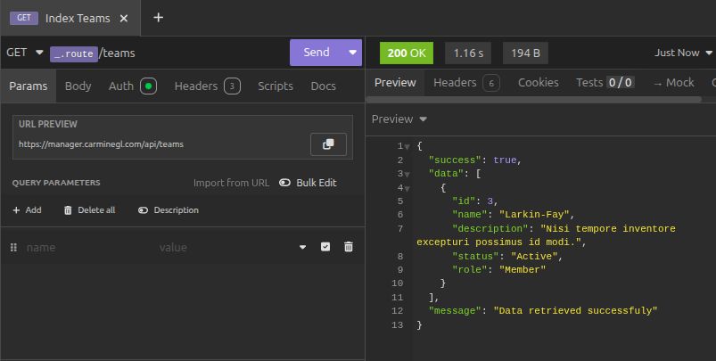716x361 pixels.
Task: Click the parameter name input field
Action: (85, 247)
